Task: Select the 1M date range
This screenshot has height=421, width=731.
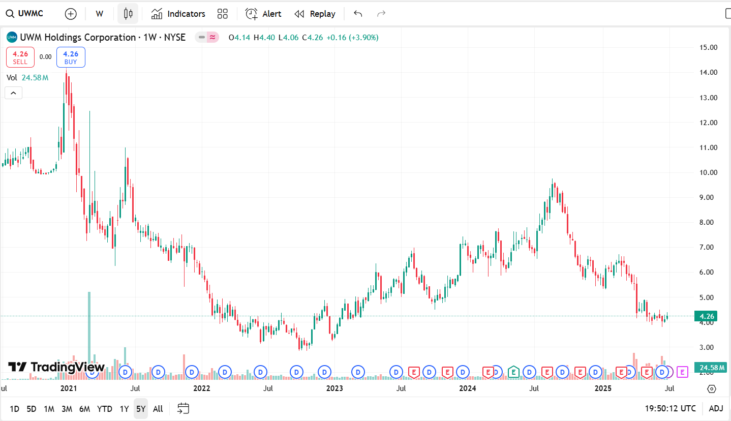Action: pos(49,409)
